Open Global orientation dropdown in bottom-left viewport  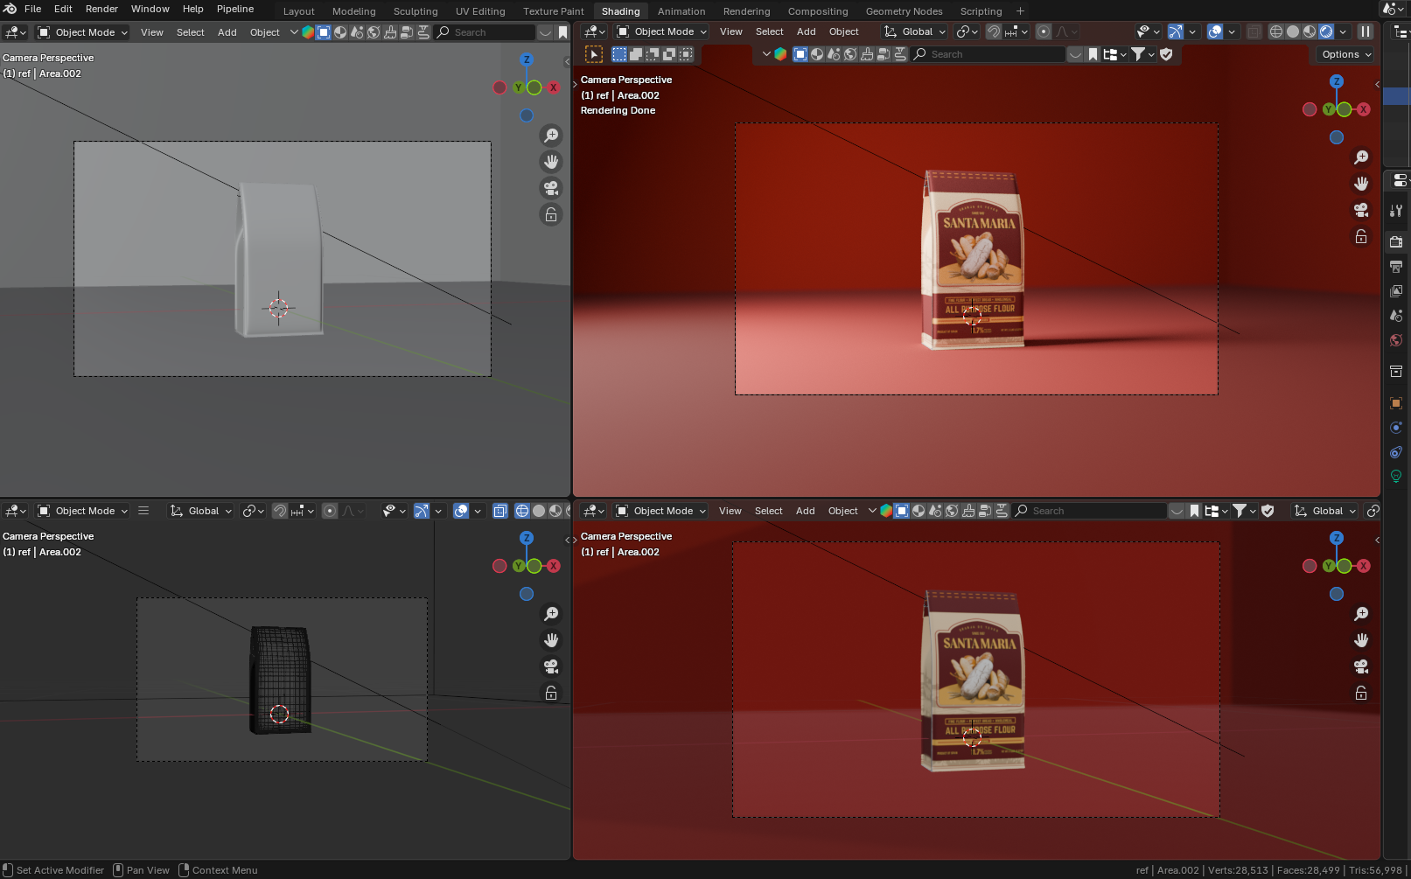(201, 511)
